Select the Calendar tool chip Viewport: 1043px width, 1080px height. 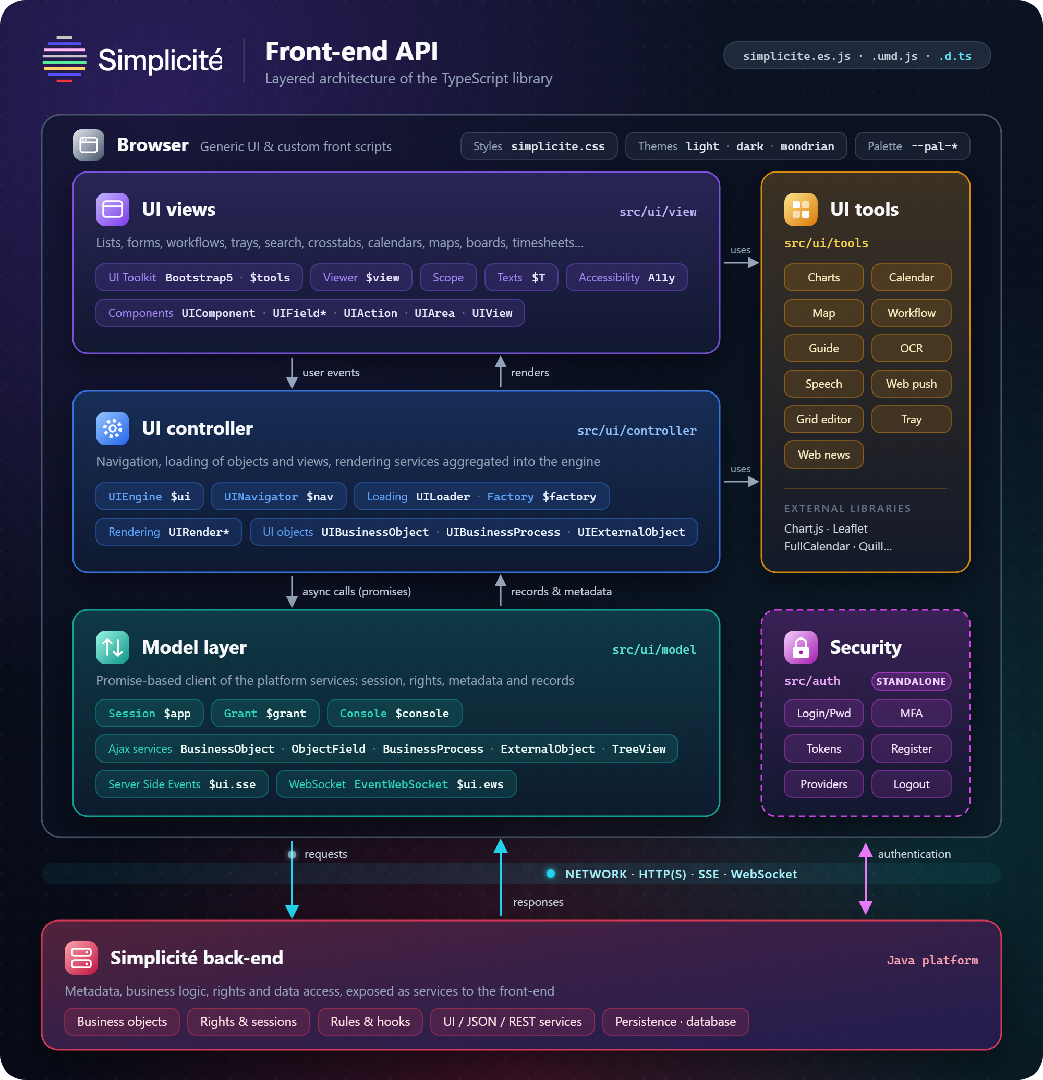coord(911,277)
